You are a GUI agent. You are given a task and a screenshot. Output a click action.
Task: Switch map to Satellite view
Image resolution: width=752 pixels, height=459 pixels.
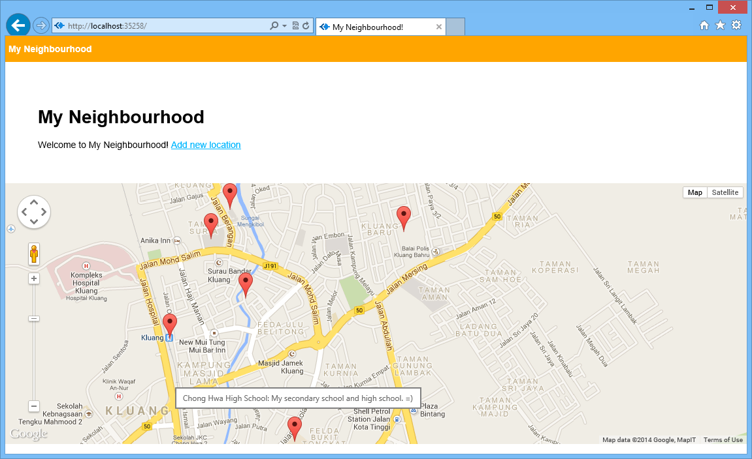pyautogui.click(x=725, y=192)
